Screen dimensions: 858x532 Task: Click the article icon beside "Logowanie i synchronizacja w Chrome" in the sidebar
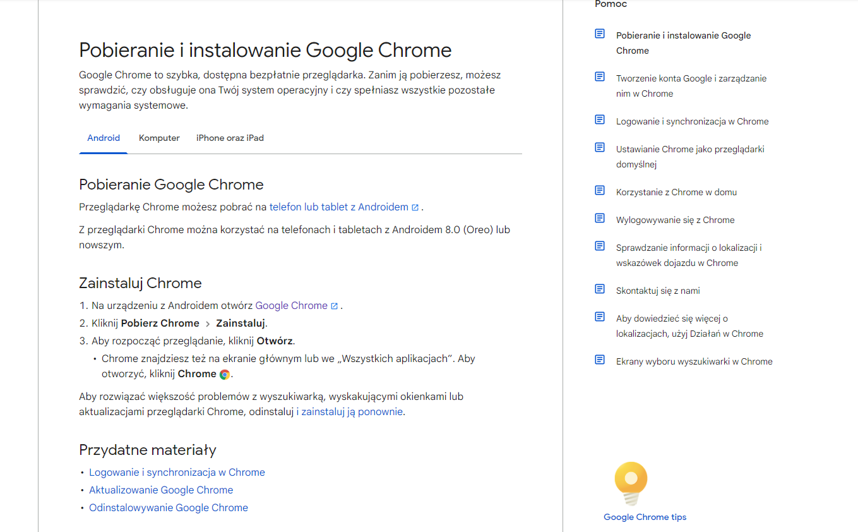tap(600, 119)
